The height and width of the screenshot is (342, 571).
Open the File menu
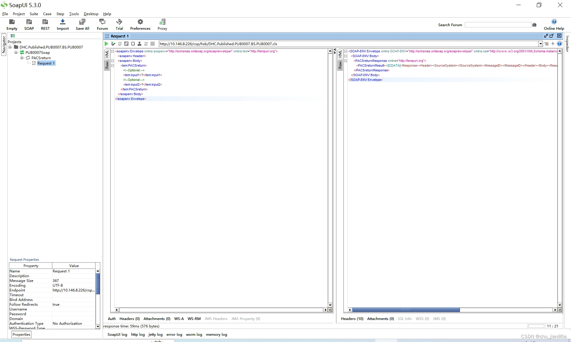pos(5,13)
